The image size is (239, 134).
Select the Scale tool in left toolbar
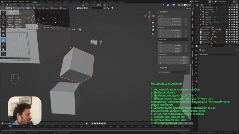(3, 31)
